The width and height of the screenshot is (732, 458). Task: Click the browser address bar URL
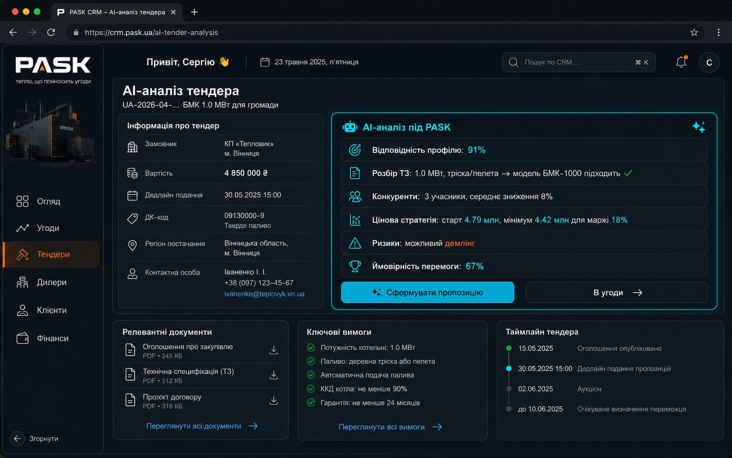pyautogui.click(x=151, y=32)
